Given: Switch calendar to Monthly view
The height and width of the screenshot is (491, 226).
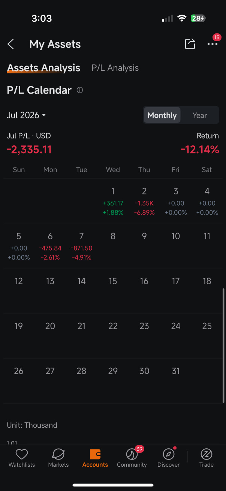Looking at the screenshot, I should [162, 115].
